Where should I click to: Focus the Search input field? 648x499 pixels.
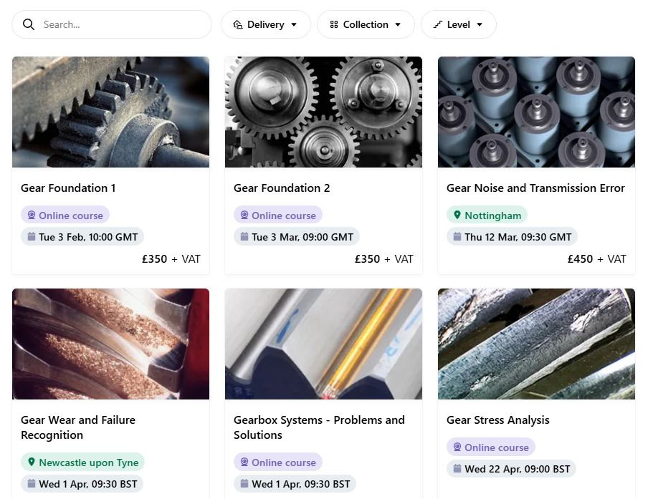112,24
